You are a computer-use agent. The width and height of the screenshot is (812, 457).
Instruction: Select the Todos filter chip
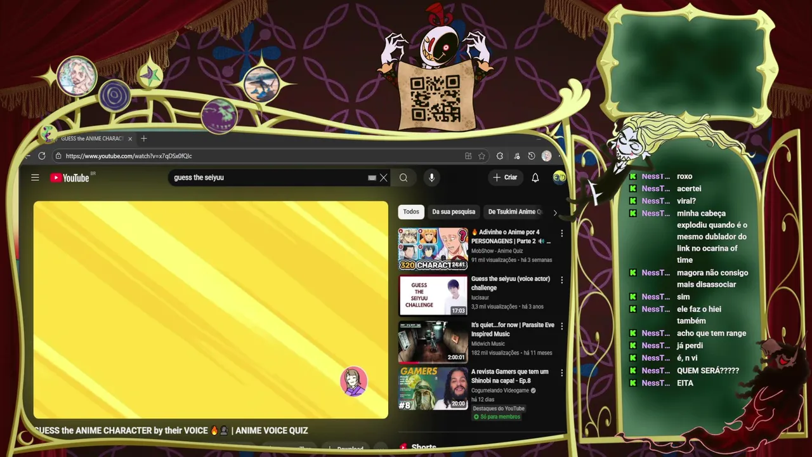pyautogui.click(x=411, y=212)
